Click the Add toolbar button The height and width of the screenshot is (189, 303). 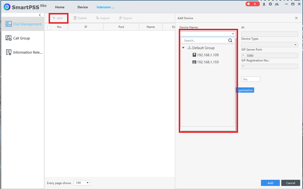[x=58, y=18]
